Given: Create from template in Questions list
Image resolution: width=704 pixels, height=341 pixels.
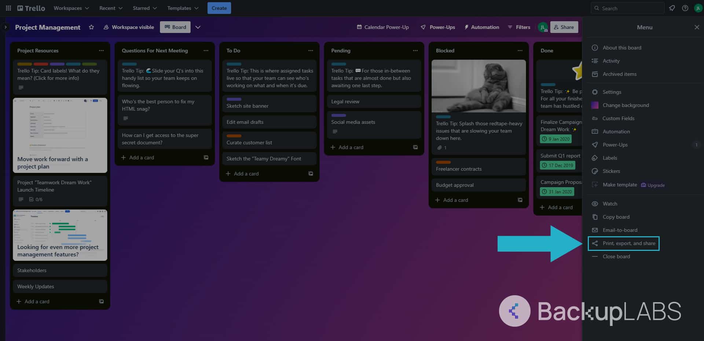Looking at the screenshot, I should point(206,157).
